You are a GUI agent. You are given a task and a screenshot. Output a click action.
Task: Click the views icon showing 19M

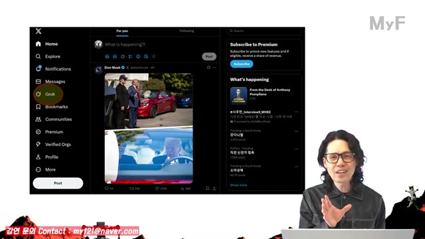coord(183,189)
